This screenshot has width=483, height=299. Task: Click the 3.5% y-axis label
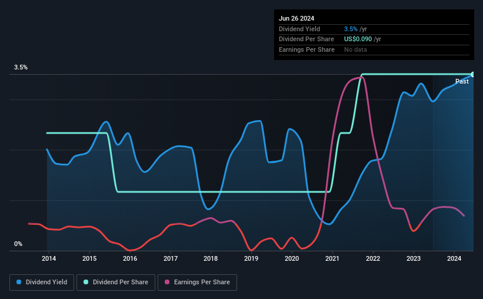pyautogui.click(x=21, y=67)
